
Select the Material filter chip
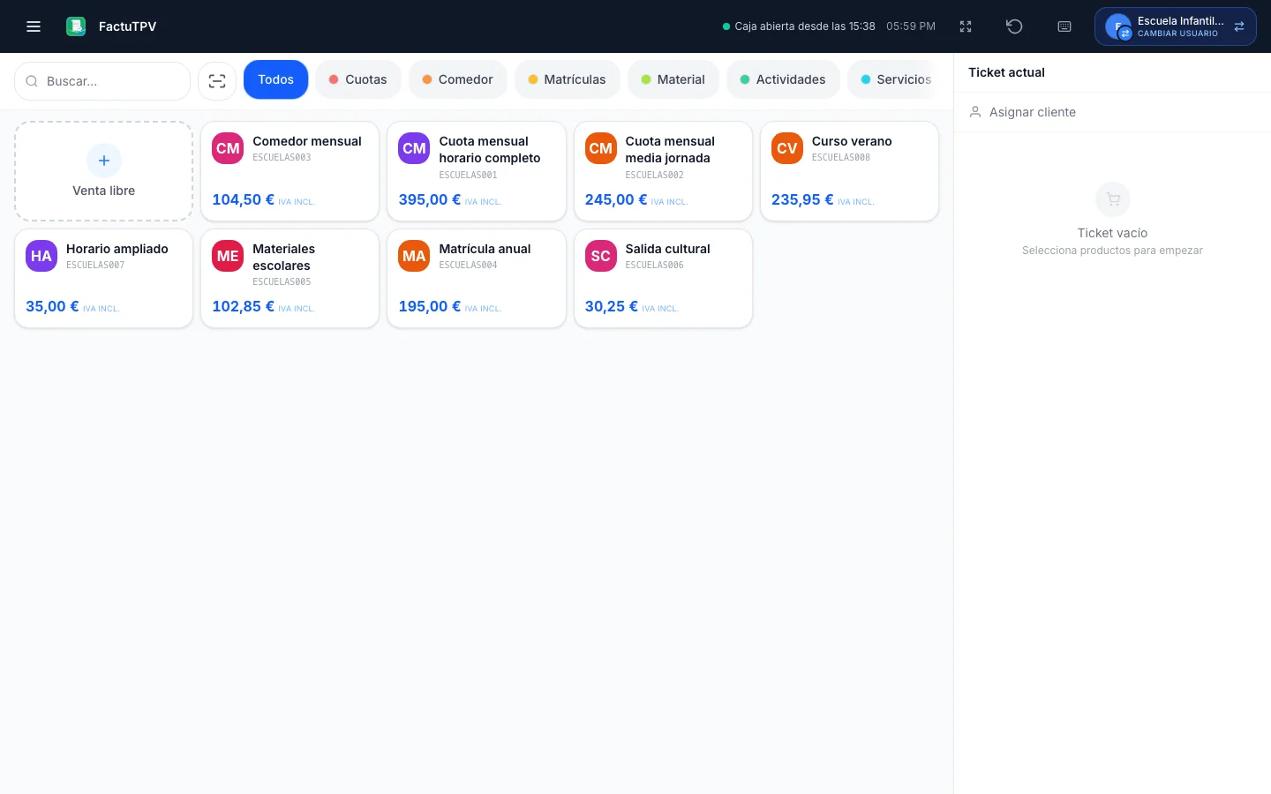click(673, 79)
